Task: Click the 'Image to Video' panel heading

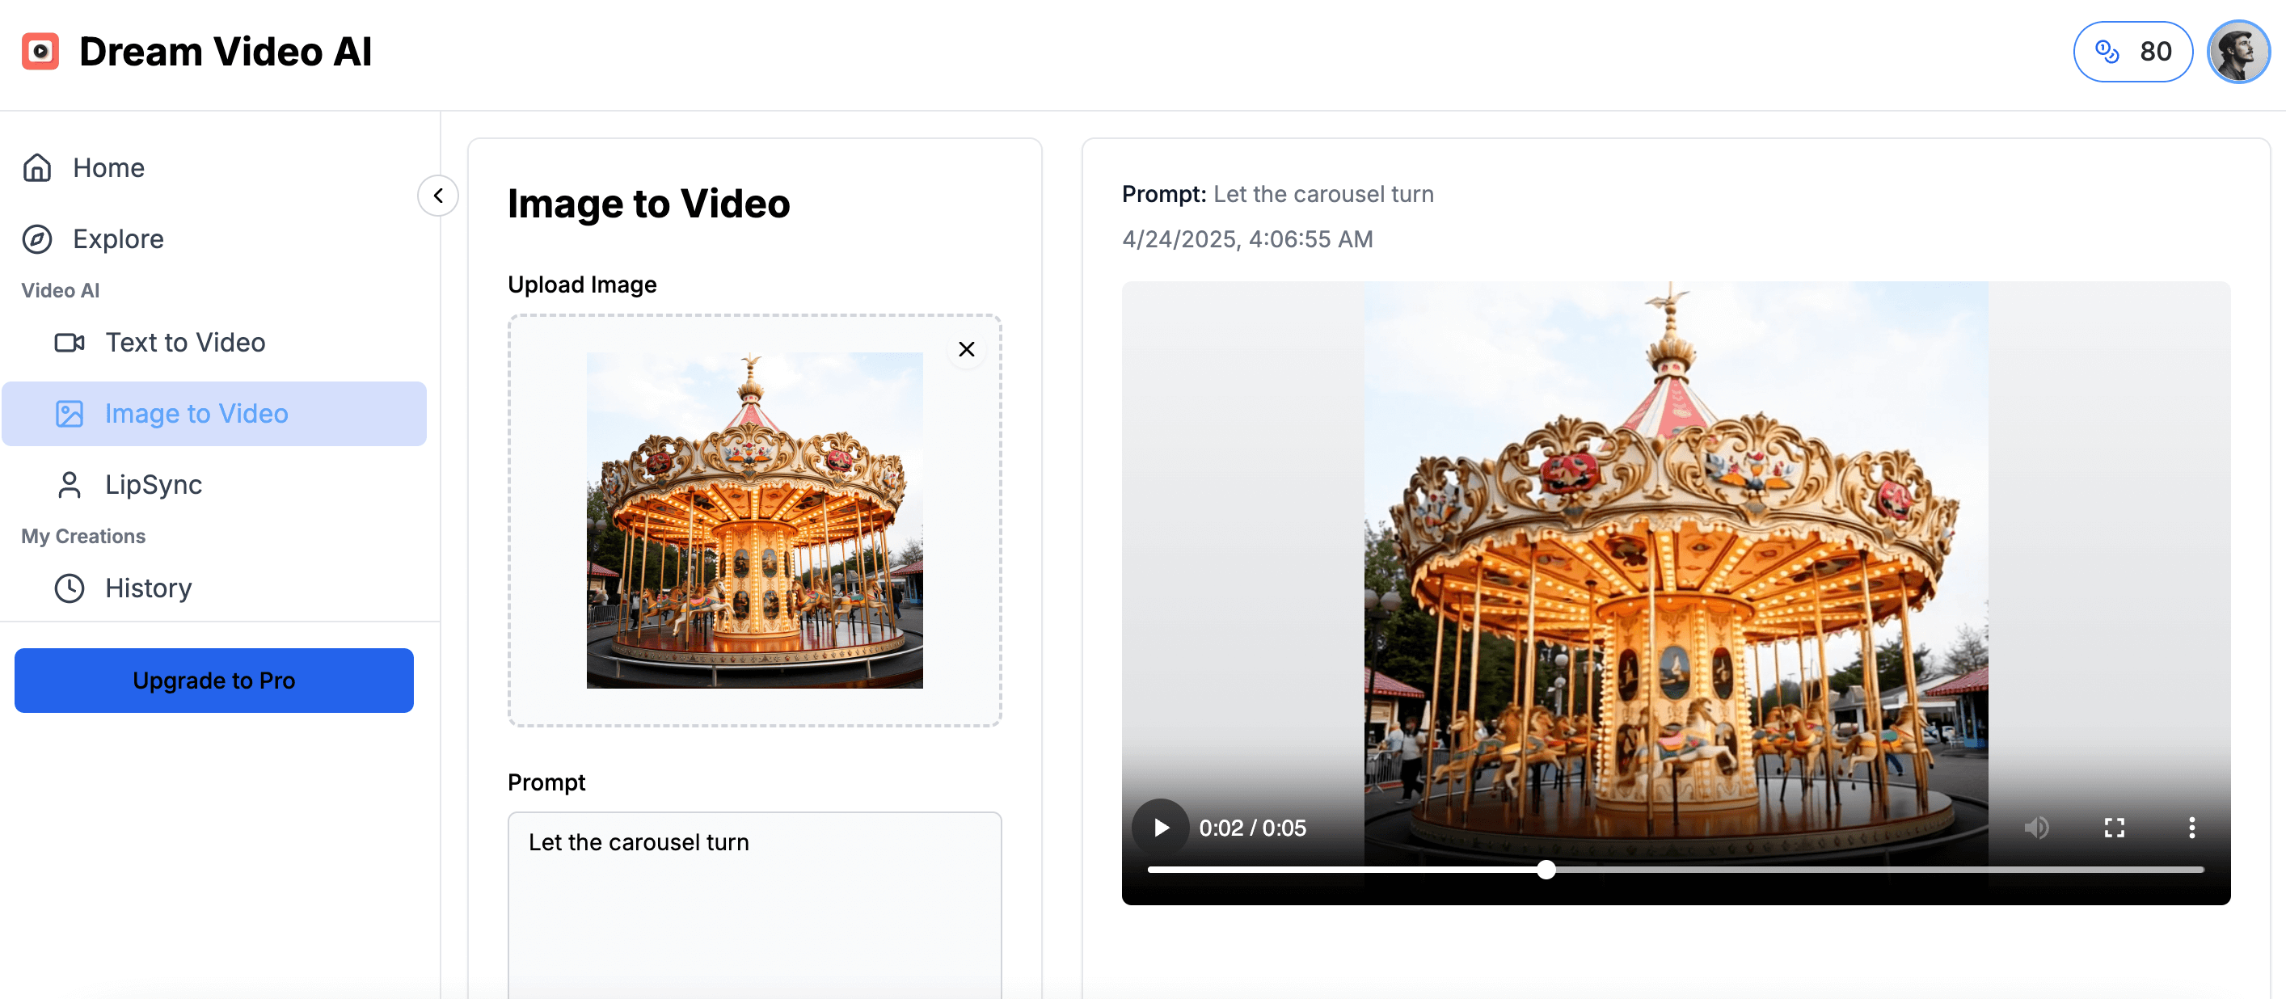Action: [x=649, y=204]
